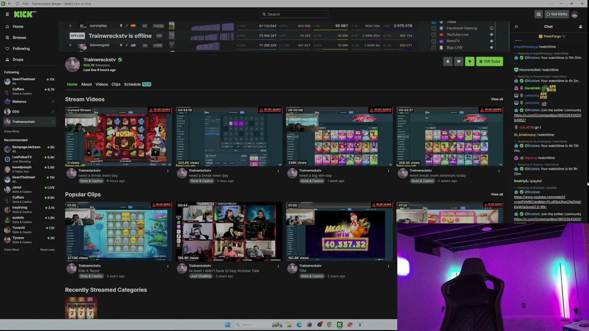Image resolution: width=589 pixels, height=331 pixels.
Task: Open the dashboard icon beside Get KICKs
Action: (538, 14)
